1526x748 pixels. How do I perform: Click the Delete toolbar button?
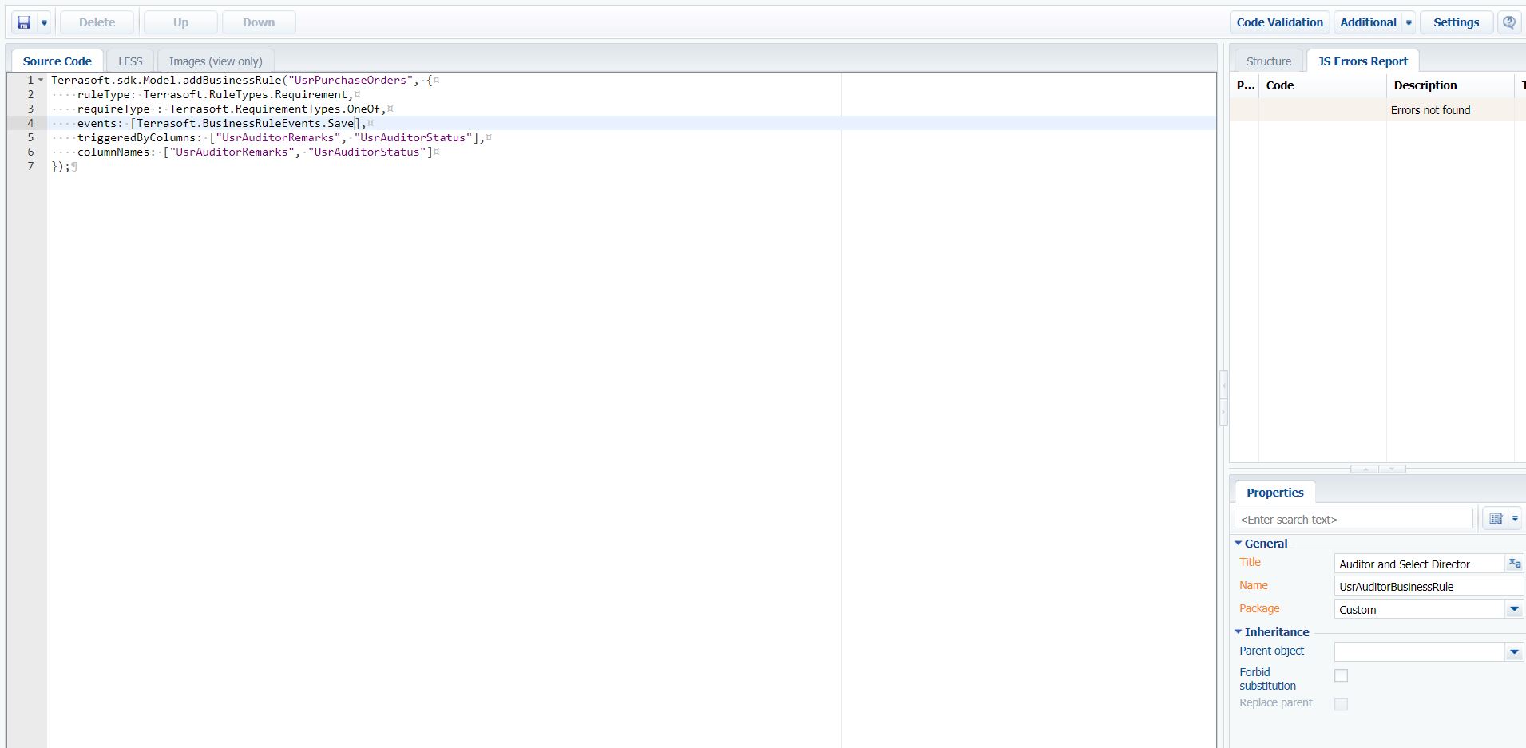(x=97, y=22)
